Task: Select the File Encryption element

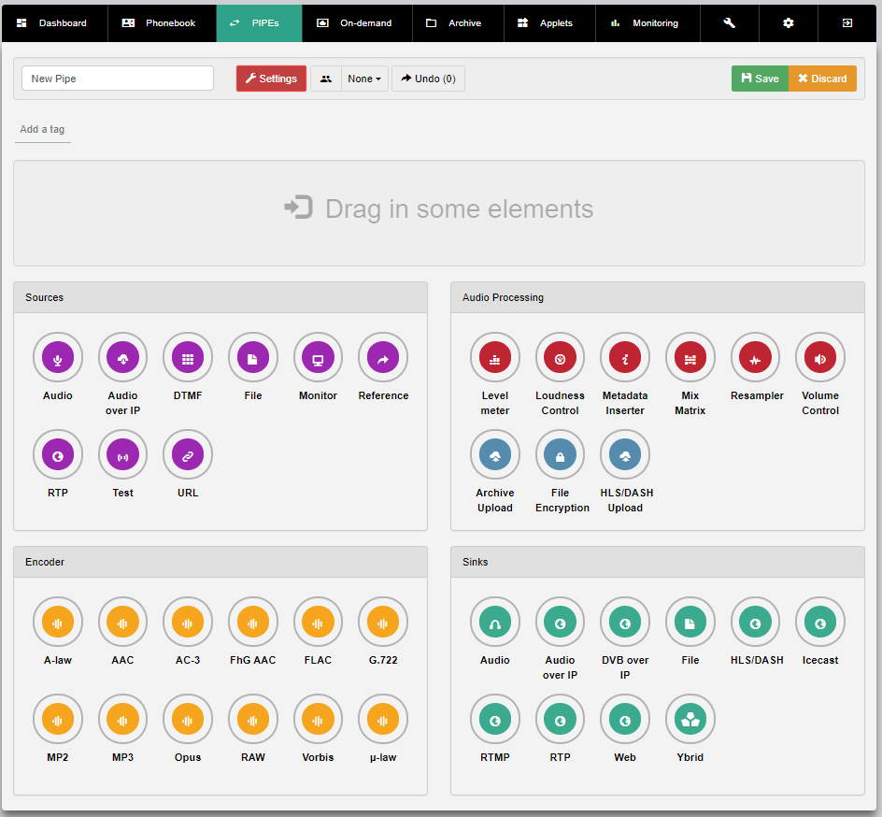Action: [560, 455]
